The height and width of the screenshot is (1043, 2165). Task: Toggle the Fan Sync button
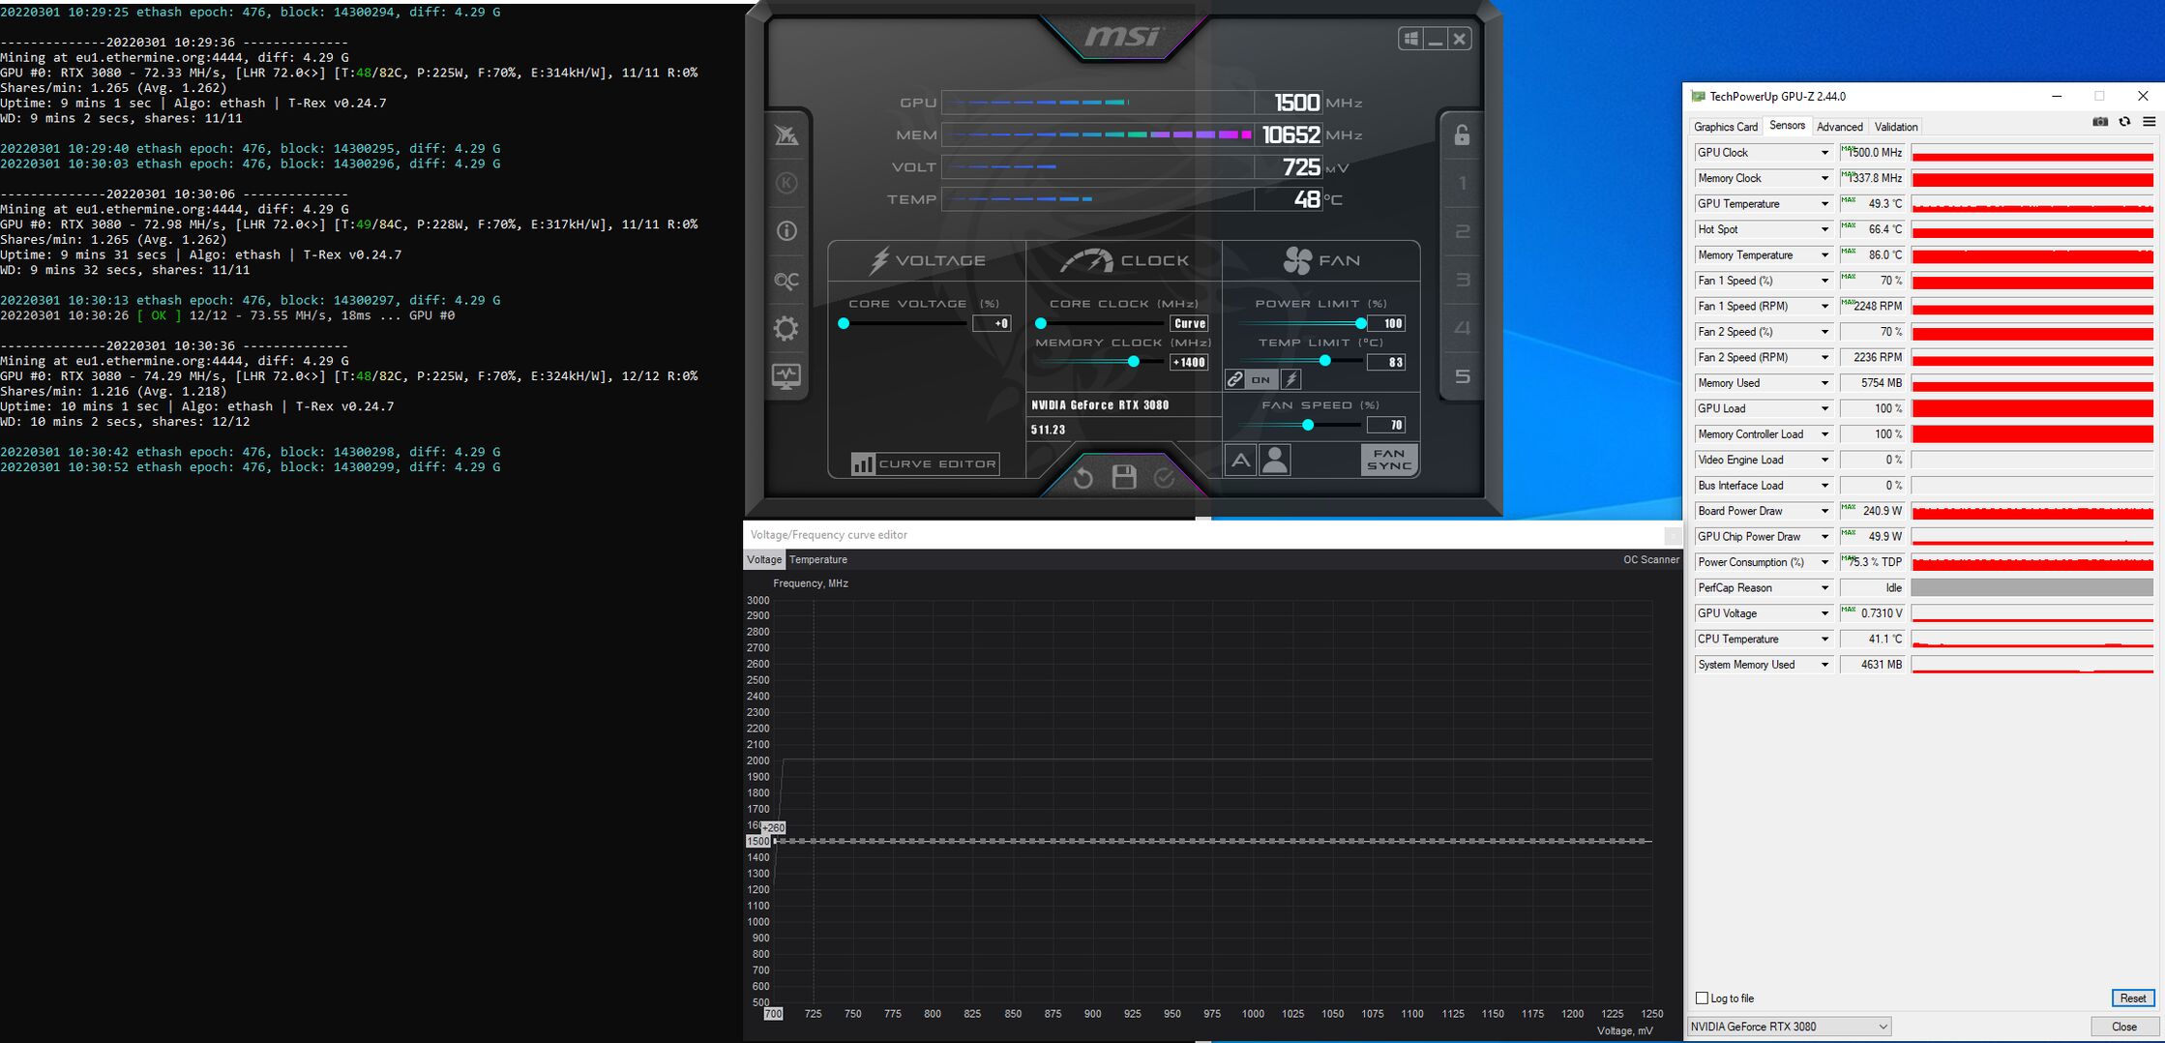(x=1389, y=460)
